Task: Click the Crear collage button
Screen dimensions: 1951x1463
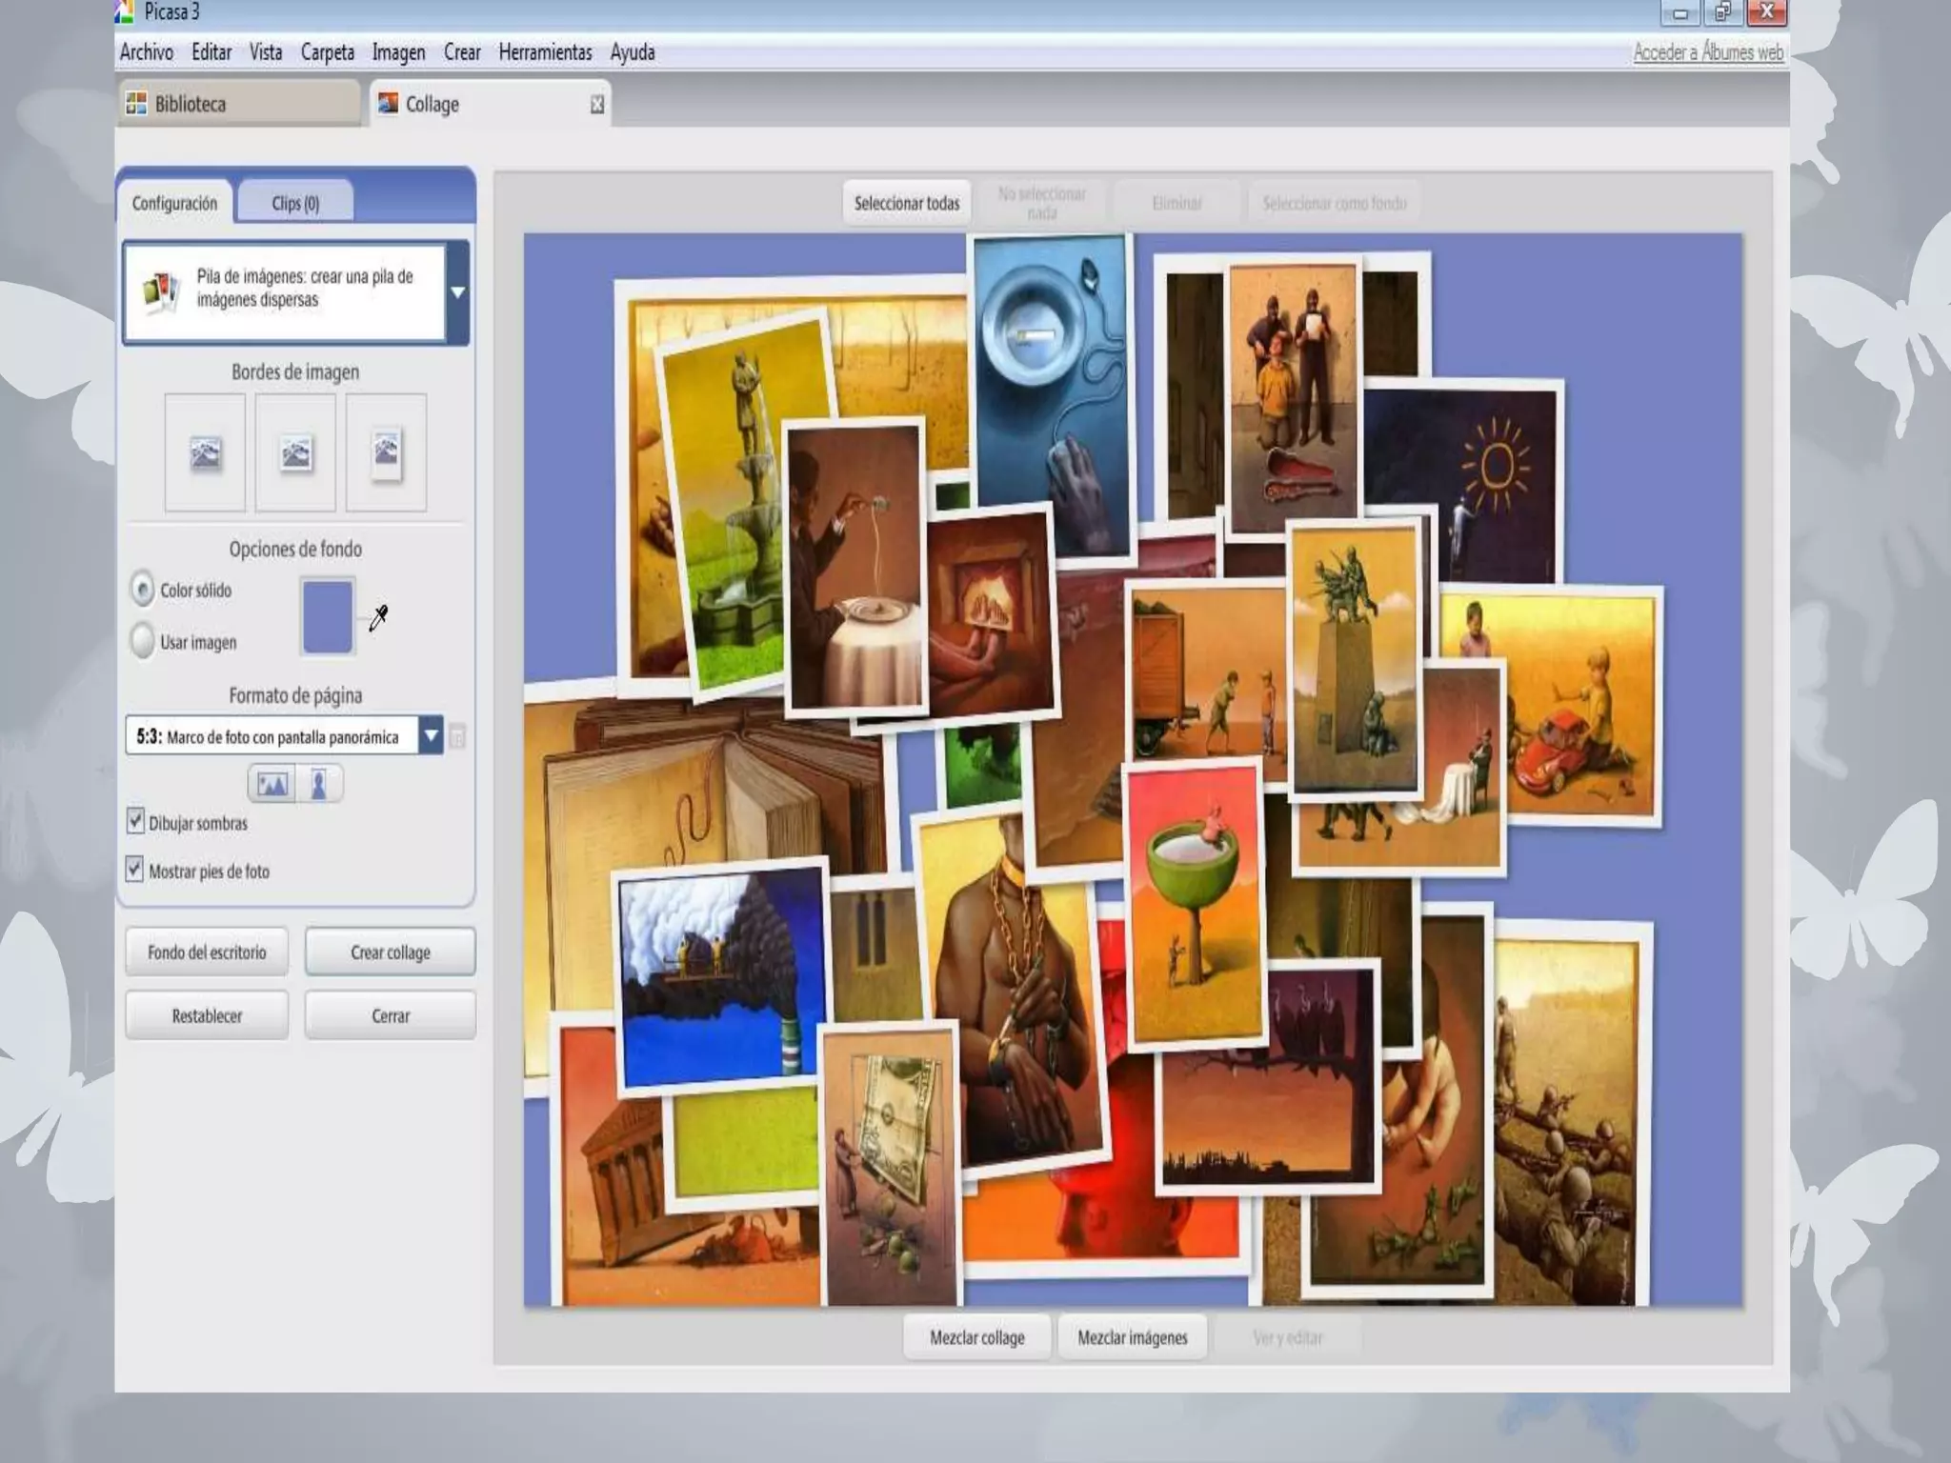Action: pos(391,952)
